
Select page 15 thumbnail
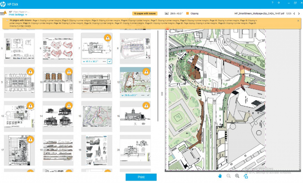point(97,116)
